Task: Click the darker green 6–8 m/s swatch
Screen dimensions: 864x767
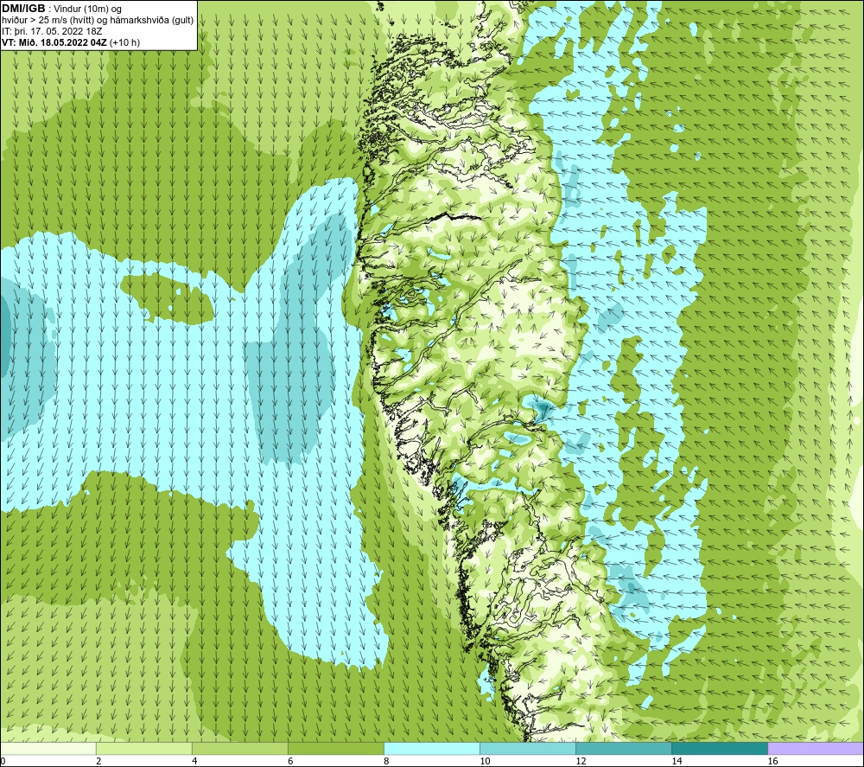Action: (x=335, y=748)
